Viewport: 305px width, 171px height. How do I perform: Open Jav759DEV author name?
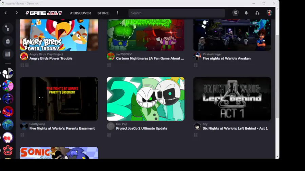point(124,54)
